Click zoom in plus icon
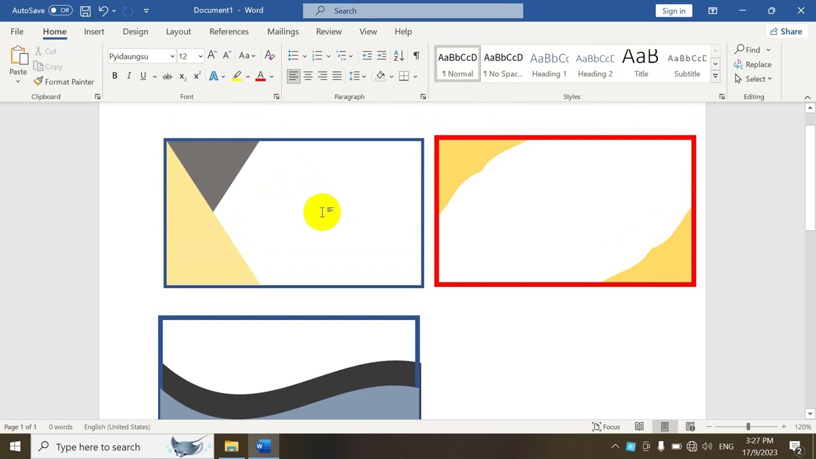Viewport: 816px width, 459px height. point(783,426)
